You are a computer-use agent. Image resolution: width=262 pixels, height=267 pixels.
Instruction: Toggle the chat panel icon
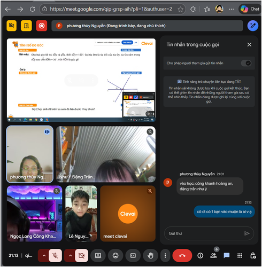pyautogui.click(x=227, y=256)
